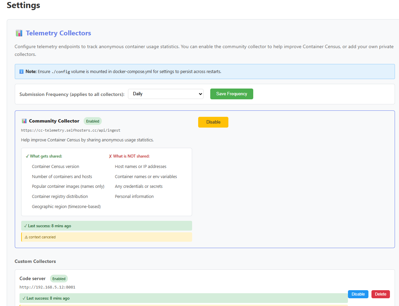Click the checkmark in Community Collector's last success bar
This screenshot has height=306, width=399.
click(x=26, y=226)
